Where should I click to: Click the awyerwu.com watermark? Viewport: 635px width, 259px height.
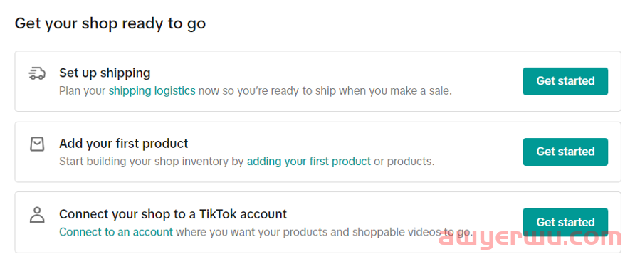pyautogui.click(x=530, y=239)
